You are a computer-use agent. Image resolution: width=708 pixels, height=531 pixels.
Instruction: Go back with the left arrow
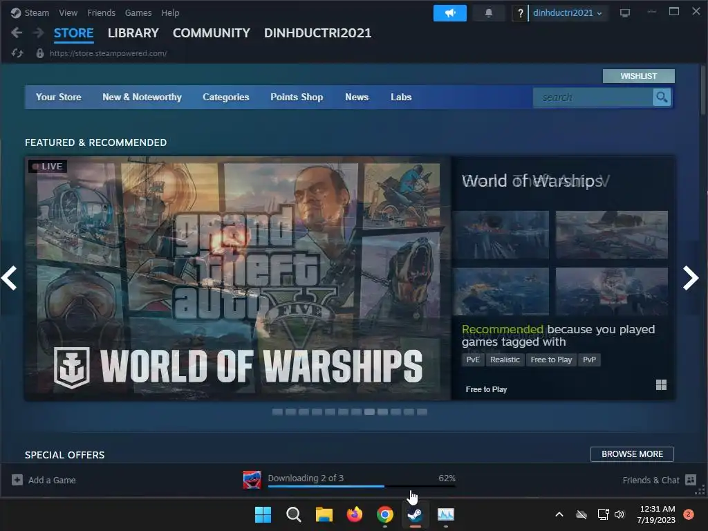[17, 32]
